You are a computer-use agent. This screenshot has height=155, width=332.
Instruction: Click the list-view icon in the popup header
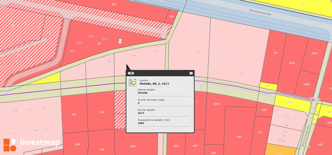[x=131, y=73]
